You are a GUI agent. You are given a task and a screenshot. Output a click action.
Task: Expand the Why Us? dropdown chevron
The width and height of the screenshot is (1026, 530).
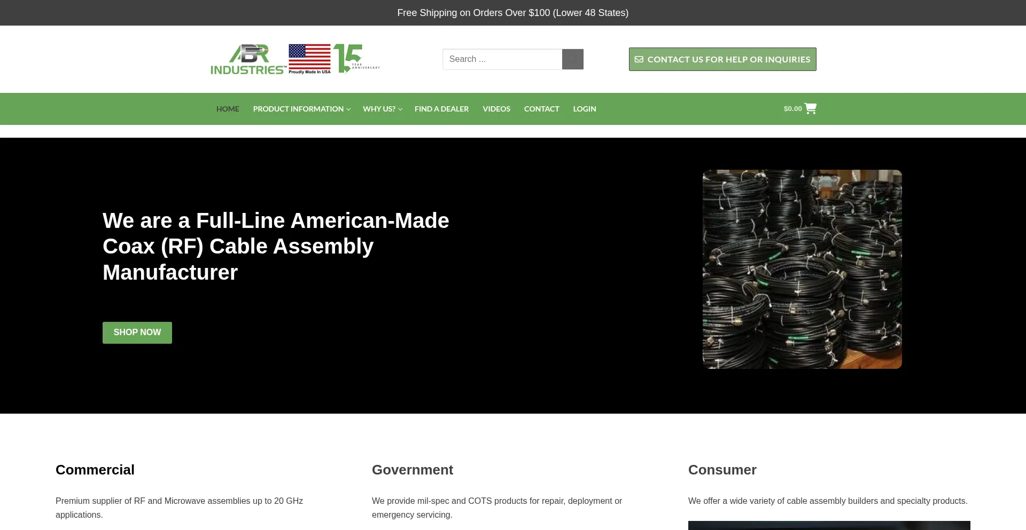tap(400, 109)
